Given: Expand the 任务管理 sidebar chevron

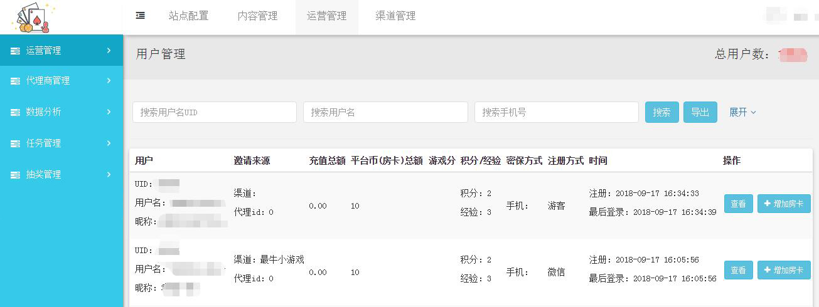Looking at the screenshot, I should tap(109, 143).
